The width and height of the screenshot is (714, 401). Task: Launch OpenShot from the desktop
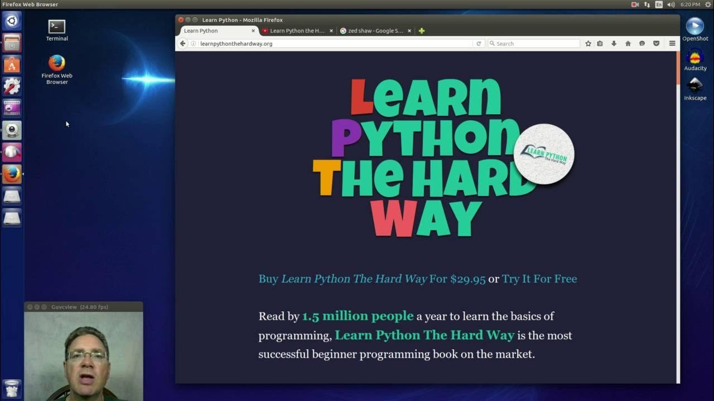695,30
